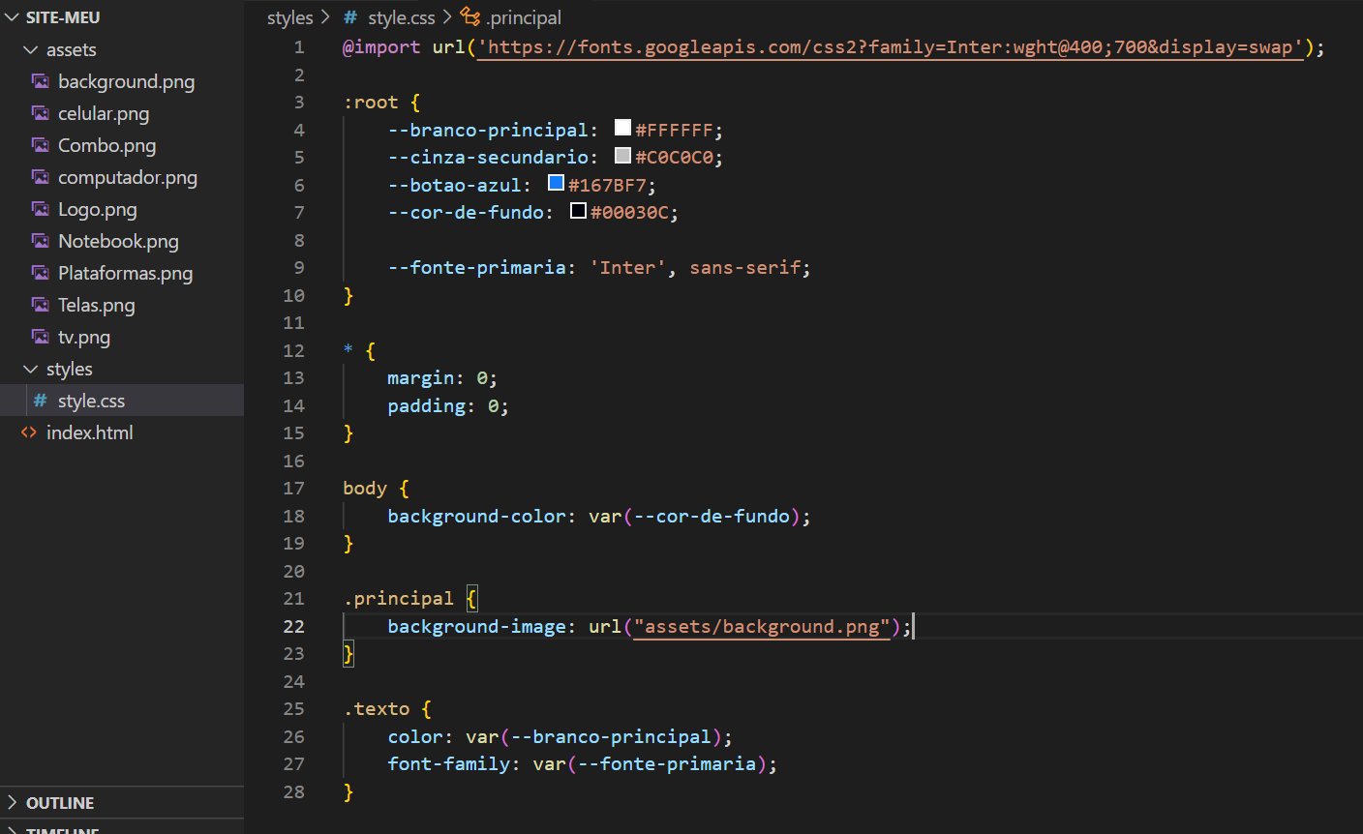Select Telas.png file
This screenshot has height=834, width=1363.
97,305
